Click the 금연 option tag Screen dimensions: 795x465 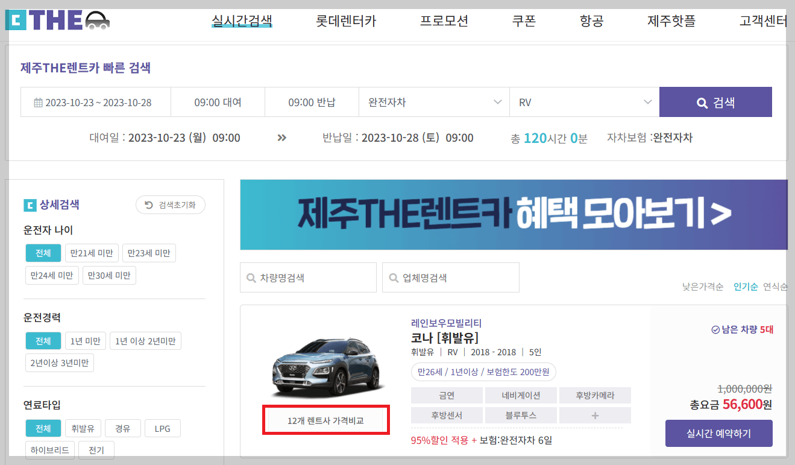pyautogui.click(x=447, y=396)
